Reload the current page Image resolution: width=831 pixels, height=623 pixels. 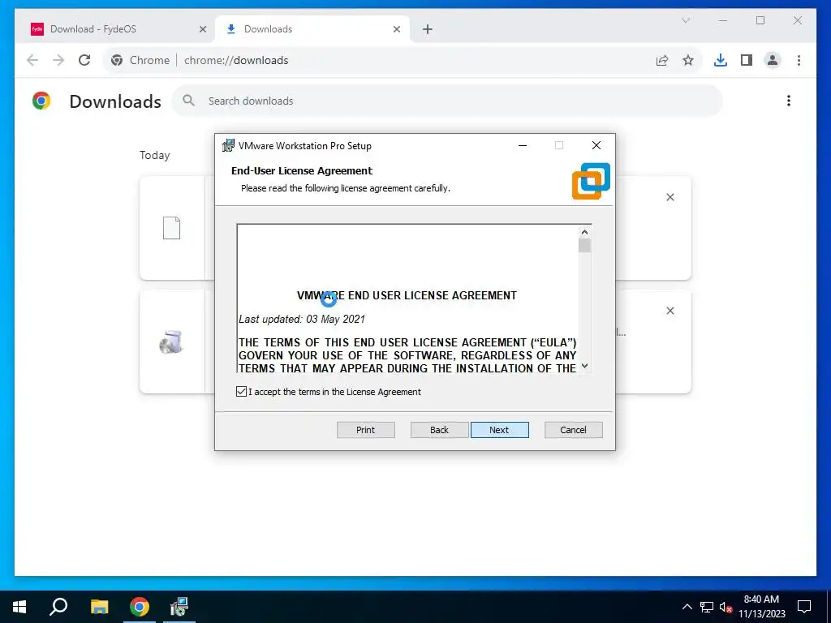(84, 60)
